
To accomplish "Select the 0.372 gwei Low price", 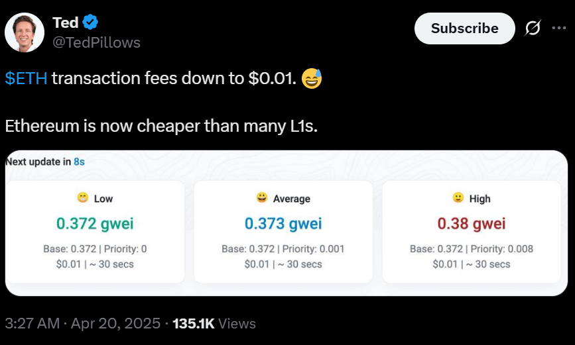I will click(x=95, y=224).
